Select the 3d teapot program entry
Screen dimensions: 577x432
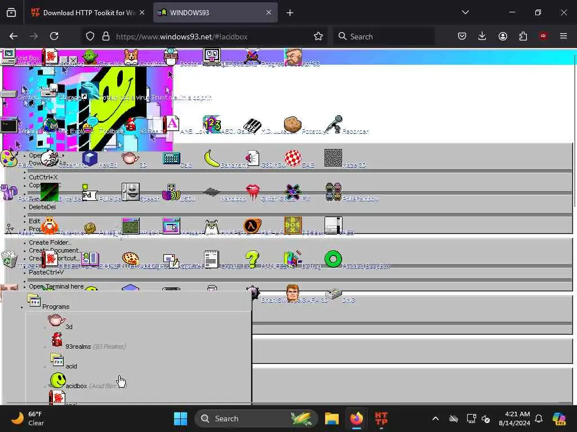[x=61, y=322]
